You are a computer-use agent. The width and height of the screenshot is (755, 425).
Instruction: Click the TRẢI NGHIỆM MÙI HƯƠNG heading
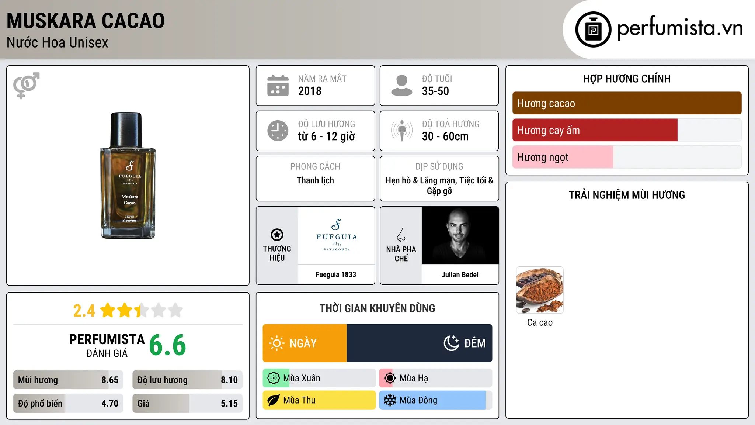[x=627, y=195]
